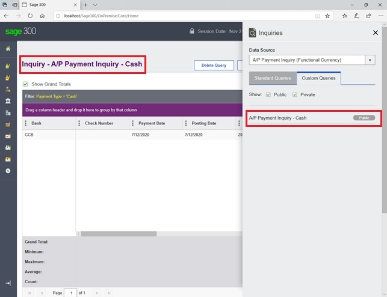The height and width of the screenshot is (297, 387).
Task: Close the Inquiries panel
Action: 376,32
